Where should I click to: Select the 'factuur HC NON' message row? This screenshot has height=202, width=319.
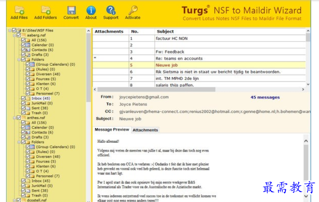pos(199,38)
